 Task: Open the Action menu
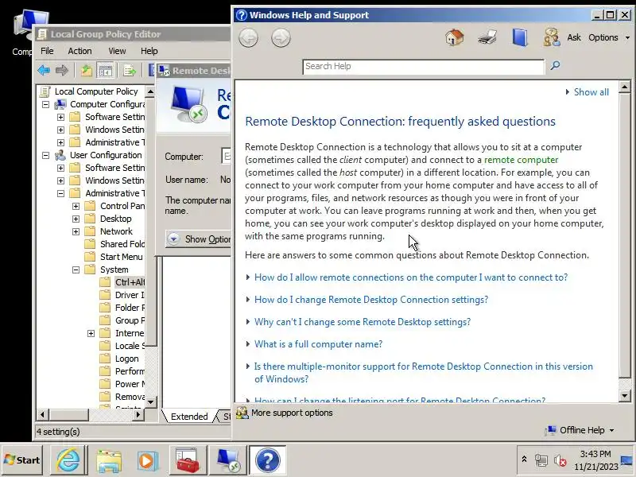point(79,51)
